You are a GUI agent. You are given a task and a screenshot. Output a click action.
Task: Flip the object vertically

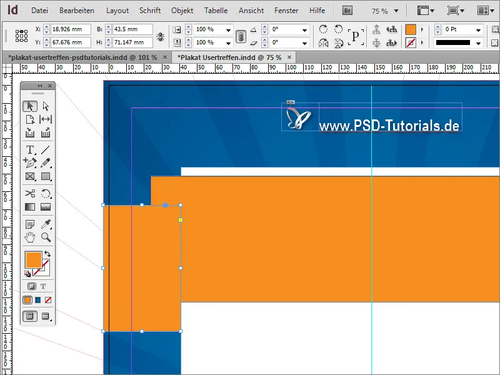(x=339, y=42)
